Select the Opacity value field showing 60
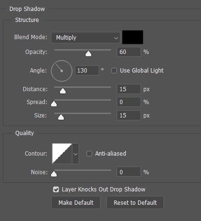 point(129,52)
